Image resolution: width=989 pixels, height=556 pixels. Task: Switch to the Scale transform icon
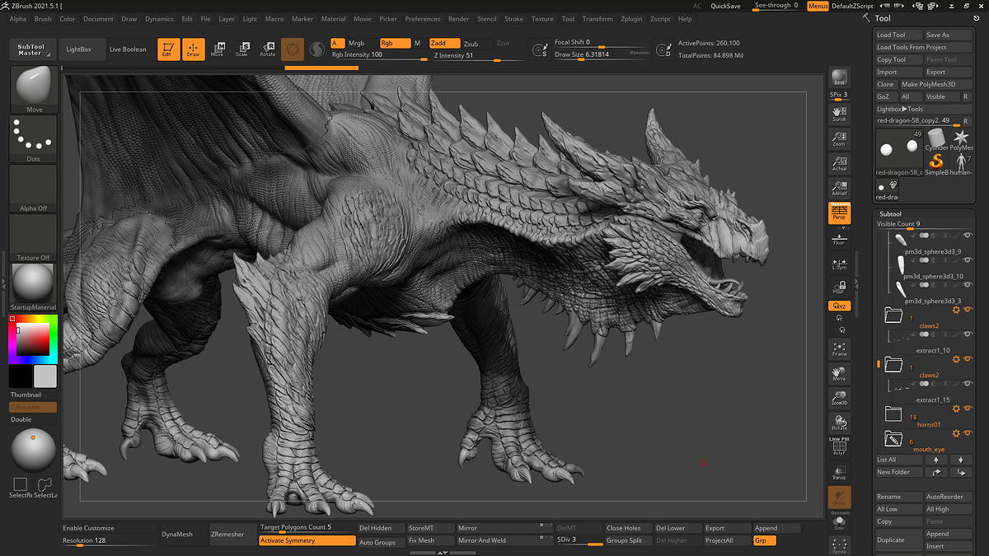click(241, 49)
